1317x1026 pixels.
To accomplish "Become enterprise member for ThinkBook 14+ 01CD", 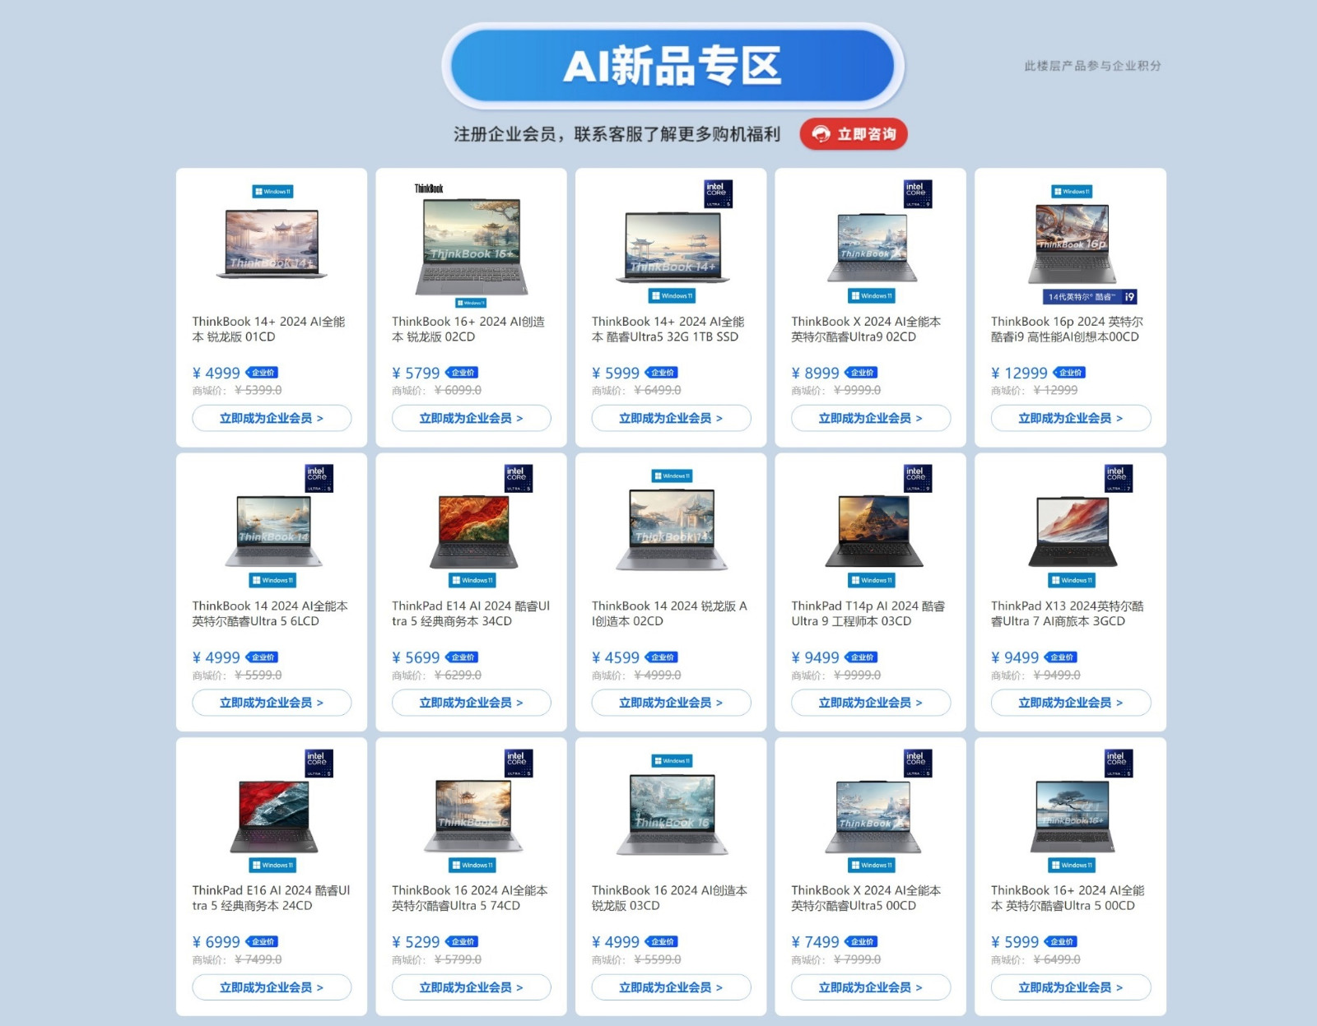I will click(x=272, y=418).
